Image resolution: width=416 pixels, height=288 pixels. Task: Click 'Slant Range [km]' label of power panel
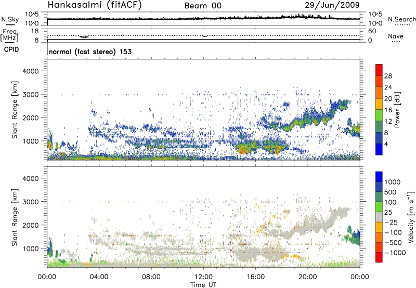pyautogui.click(x=15, y=110)
